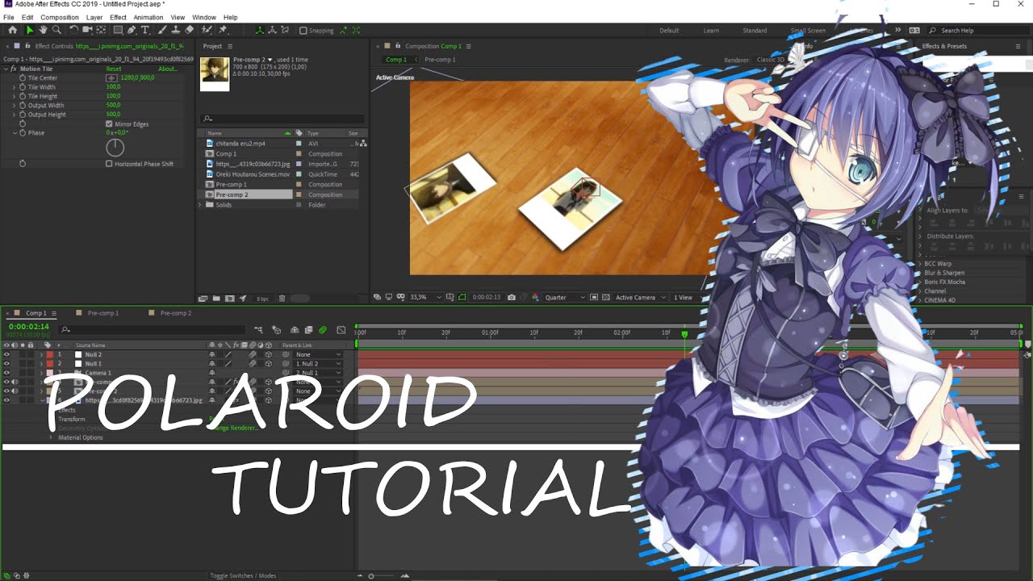Click the New Folder icon in Project panel
The image size is (1033, 581).
217,299
